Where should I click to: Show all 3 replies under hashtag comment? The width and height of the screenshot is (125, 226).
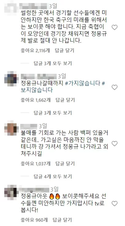[53, 113]
